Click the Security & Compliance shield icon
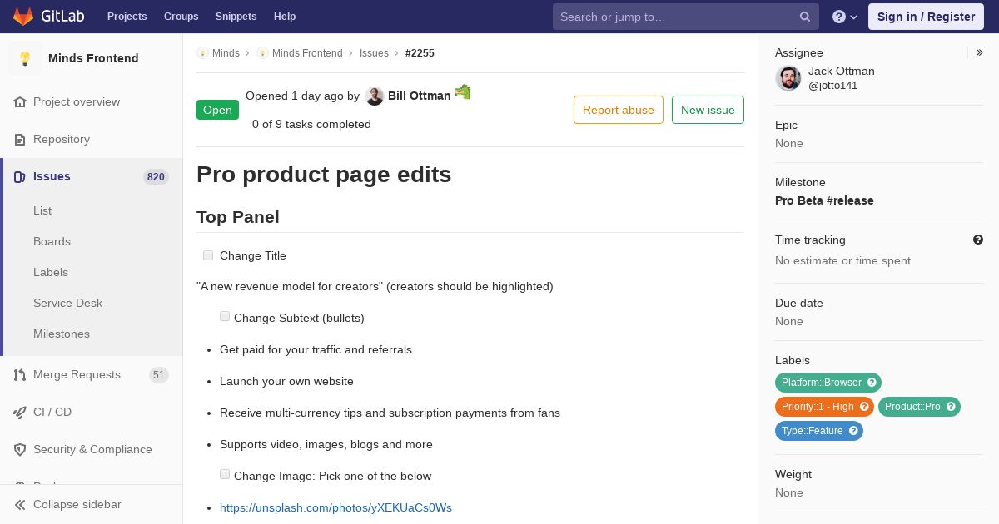This screenshot has width=999, height=524. pyautogui.click(x=20, y=450)
